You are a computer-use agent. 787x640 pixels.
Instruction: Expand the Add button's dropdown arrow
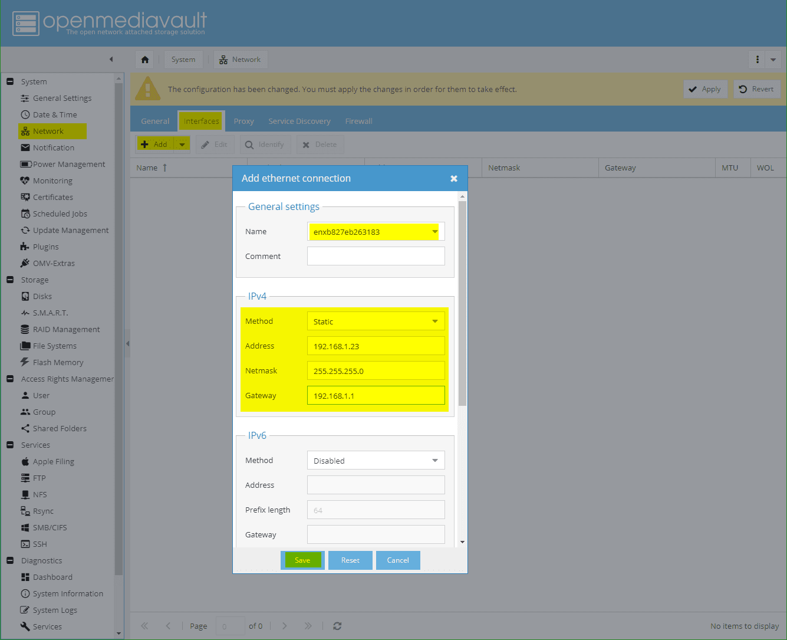tap(182, 144)
